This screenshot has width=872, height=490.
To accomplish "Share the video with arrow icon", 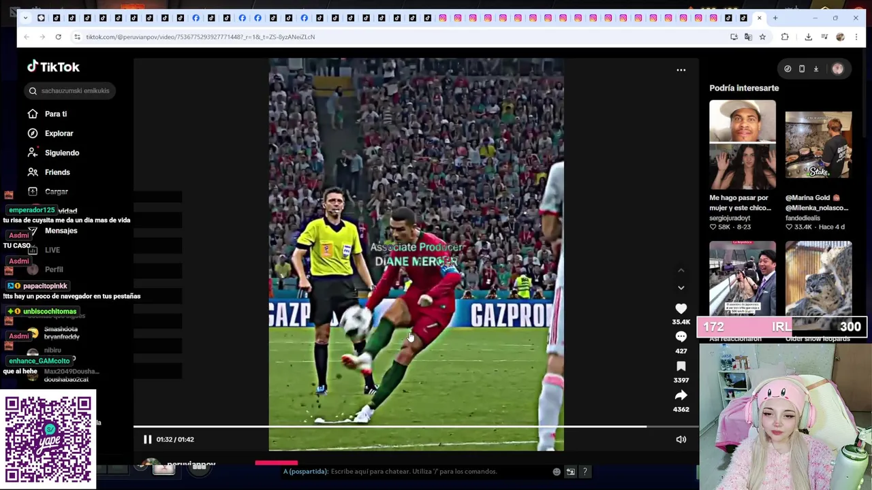I will tap(681, 395).
